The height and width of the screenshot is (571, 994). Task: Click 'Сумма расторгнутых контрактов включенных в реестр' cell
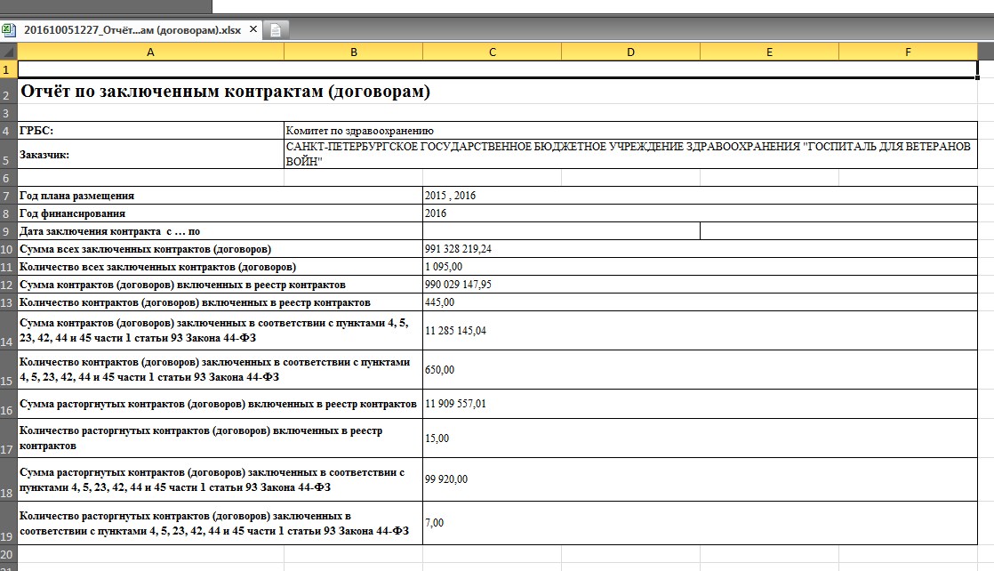[220, 404]
